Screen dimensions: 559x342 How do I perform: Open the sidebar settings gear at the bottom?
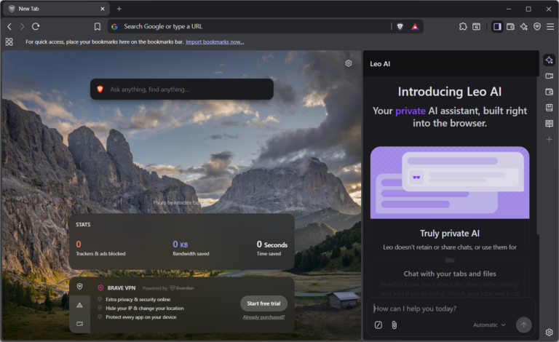(550, 332)
